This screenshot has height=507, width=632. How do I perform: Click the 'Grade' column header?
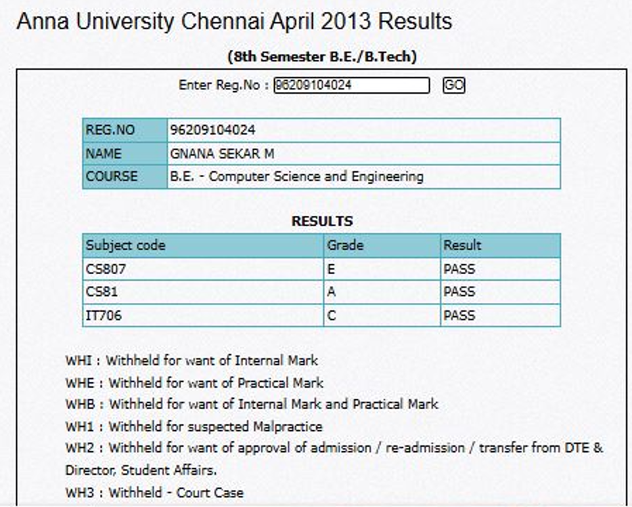point(346,245)
